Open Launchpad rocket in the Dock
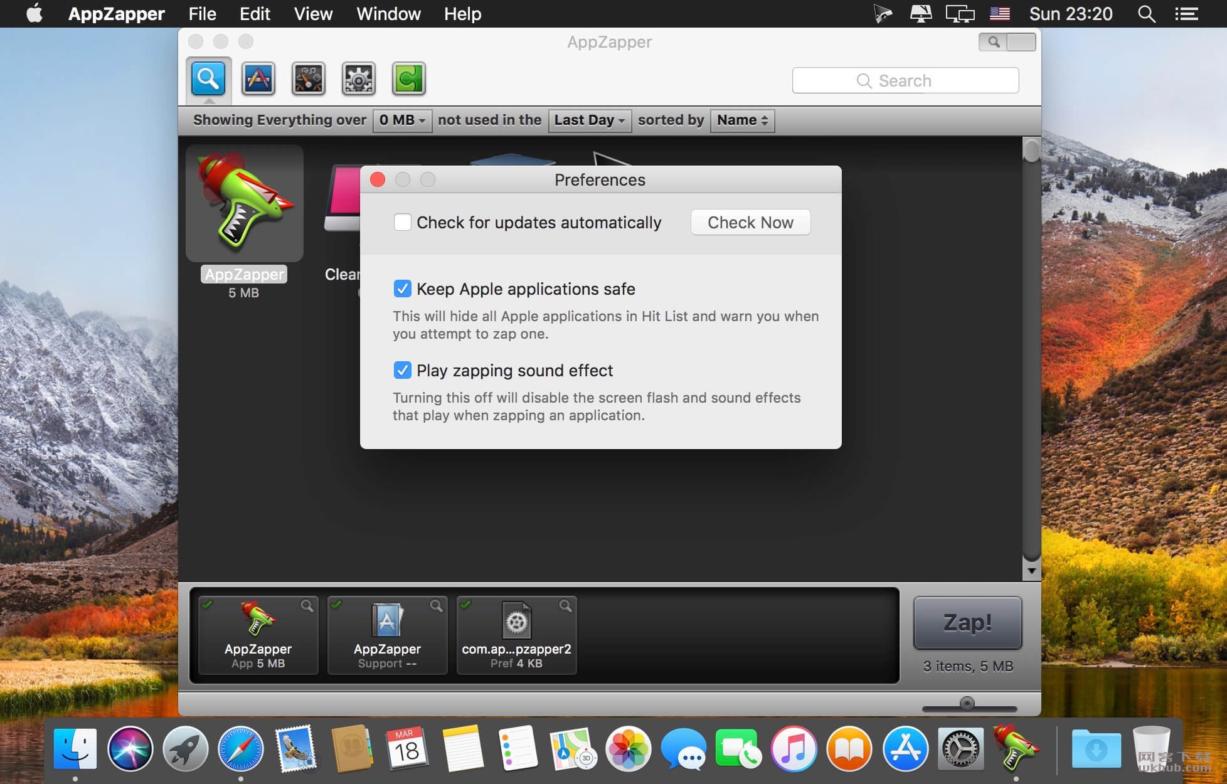This screenshot has height=784, width=1227. click(186, 749)
